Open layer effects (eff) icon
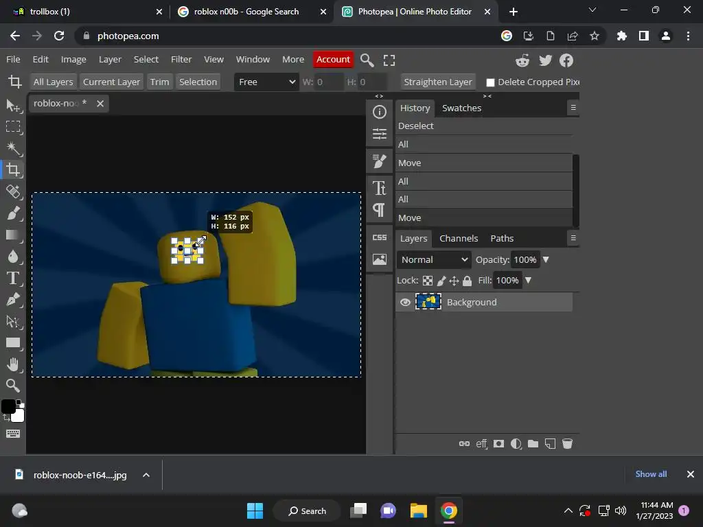 coord(481,444)
